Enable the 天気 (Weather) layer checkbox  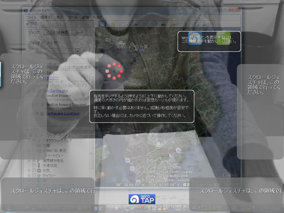34,171
